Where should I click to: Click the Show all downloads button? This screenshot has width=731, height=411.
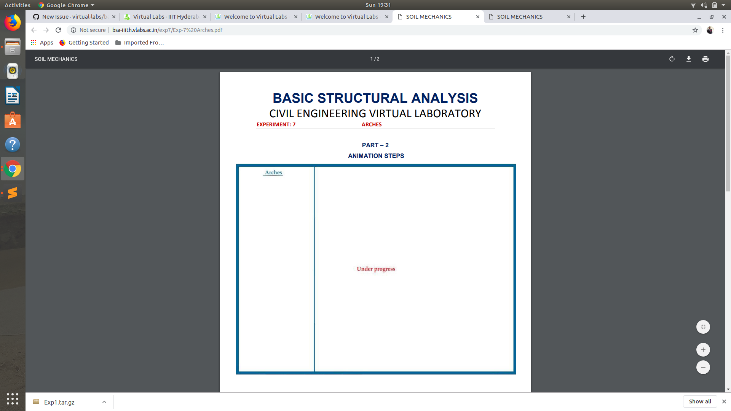(x=699, y=401)
